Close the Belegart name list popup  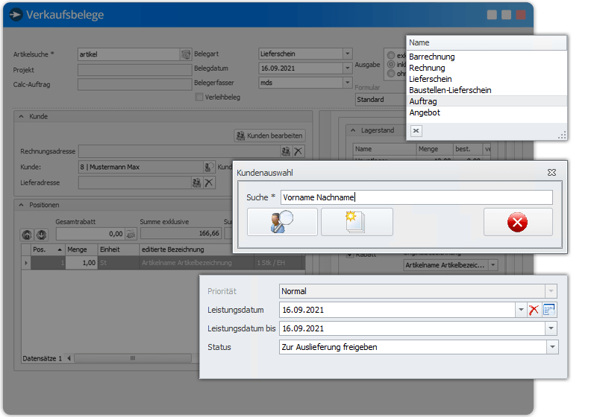tap(416, 130)
